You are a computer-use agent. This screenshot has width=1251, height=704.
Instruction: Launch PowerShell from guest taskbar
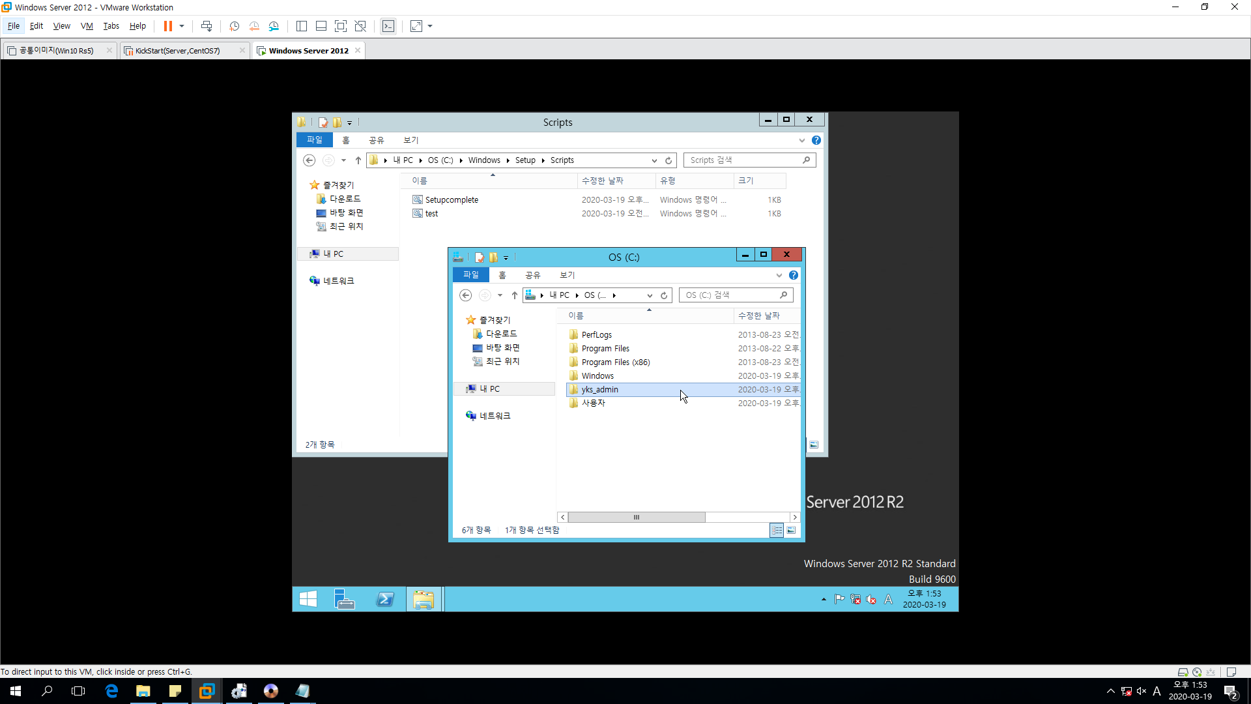[384, 599]
